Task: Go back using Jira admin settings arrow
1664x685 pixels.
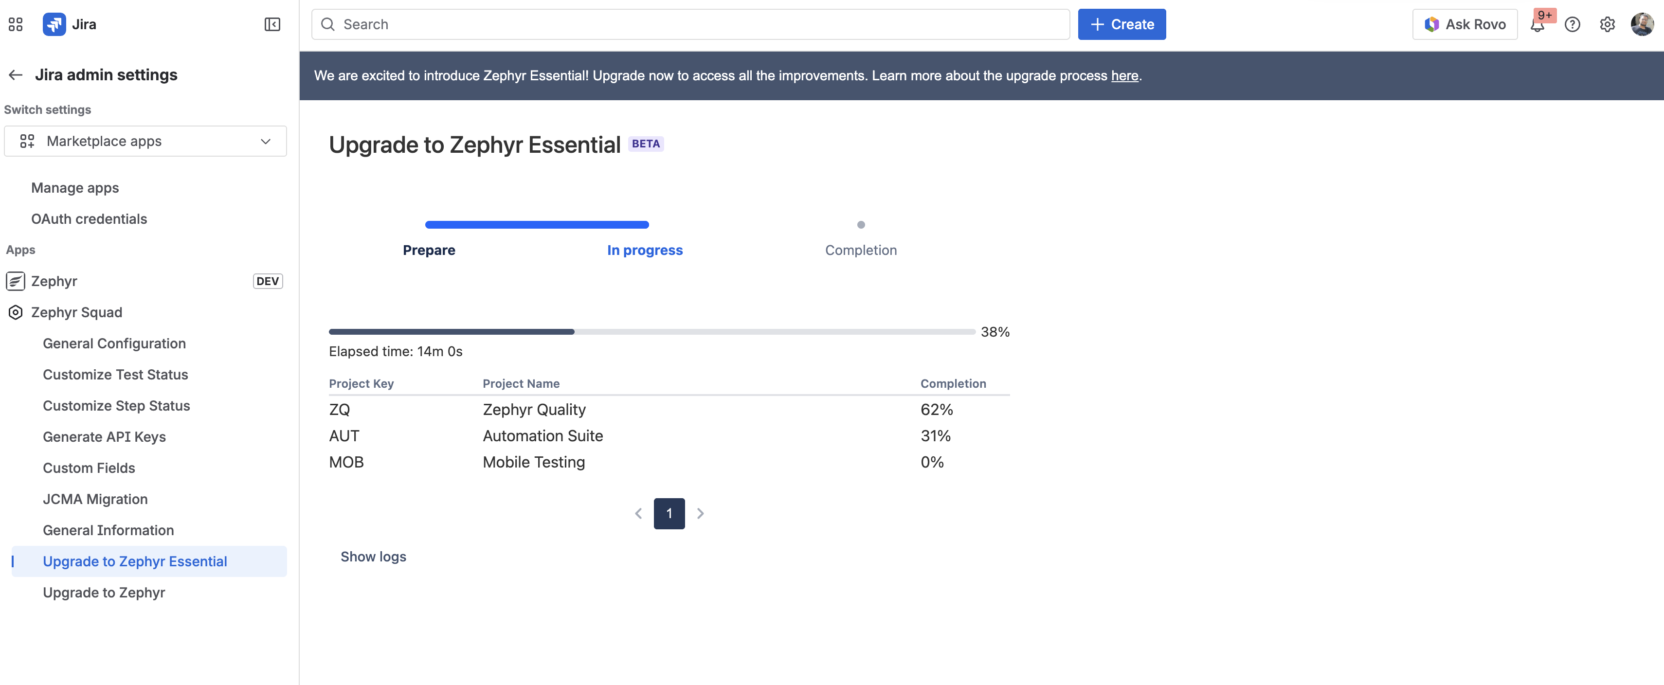Action: 16,75
